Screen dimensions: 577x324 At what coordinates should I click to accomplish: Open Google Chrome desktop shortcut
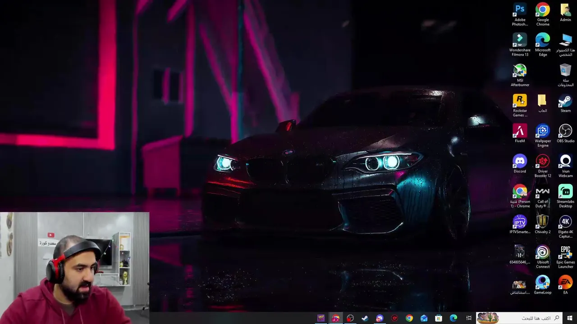click(543, 14)
